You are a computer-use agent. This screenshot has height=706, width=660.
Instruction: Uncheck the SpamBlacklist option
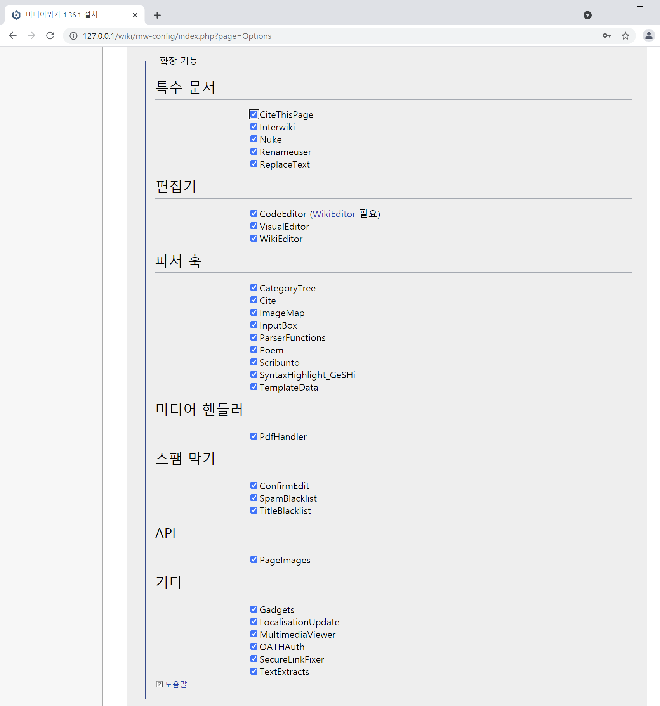254,498
